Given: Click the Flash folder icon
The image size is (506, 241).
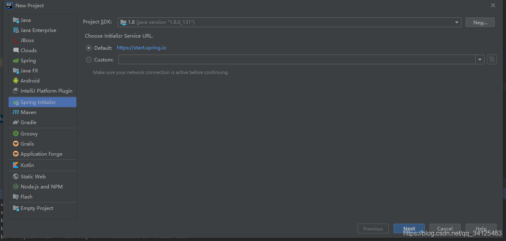Looking at the screenshot, I should click(x=16, y=197).
